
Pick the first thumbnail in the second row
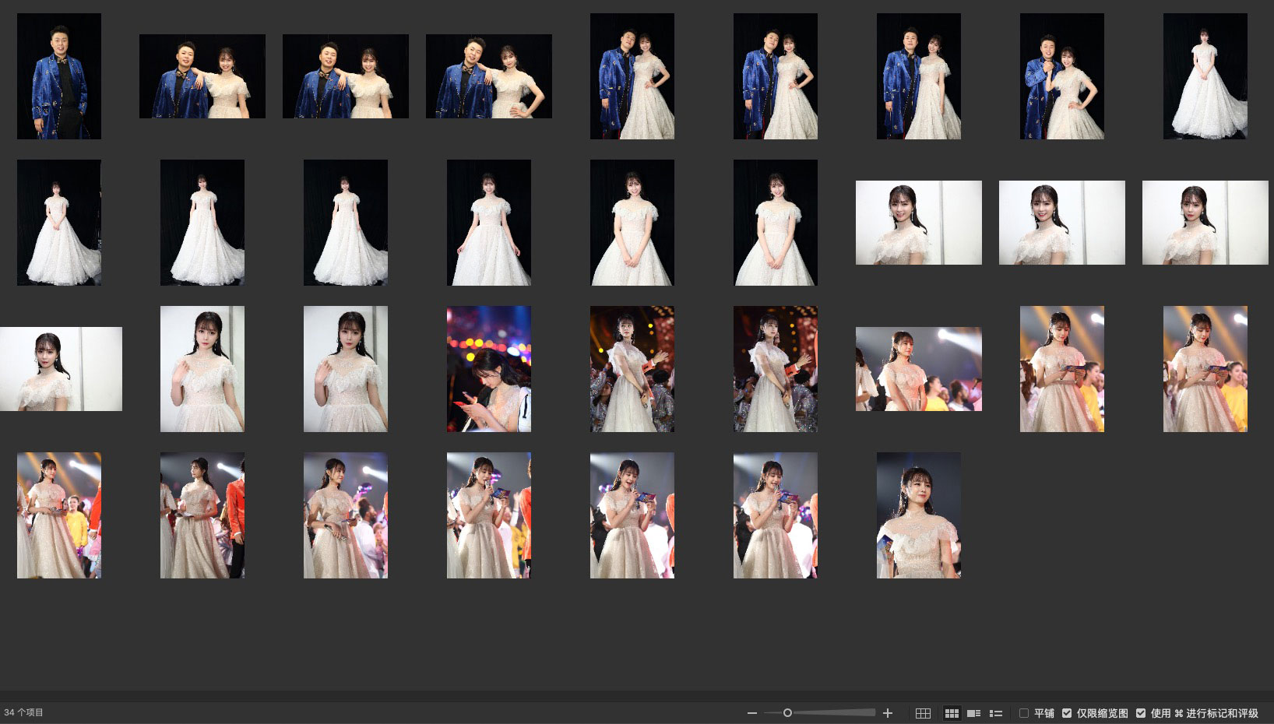click(59, 223)
